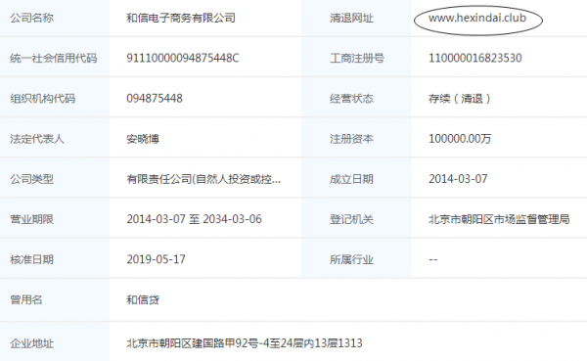Select the industry value --

[x=433, y=259]
